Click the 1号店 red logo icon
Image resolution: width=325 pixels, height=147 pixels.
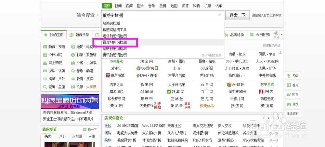coord(261,91)
